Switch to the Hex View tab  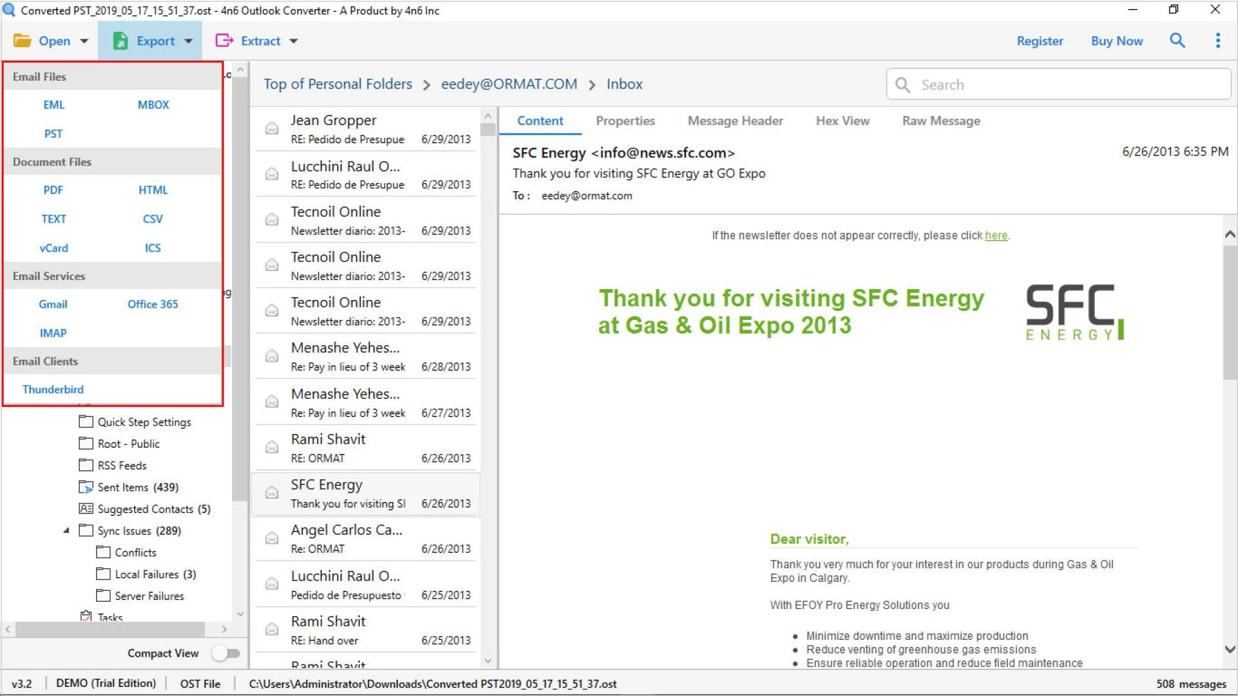click(842, 121)
